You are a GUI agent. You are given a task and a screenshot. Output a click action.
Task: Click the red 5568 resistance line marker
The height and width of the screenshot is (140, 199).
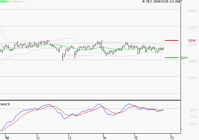pos(171,40)
